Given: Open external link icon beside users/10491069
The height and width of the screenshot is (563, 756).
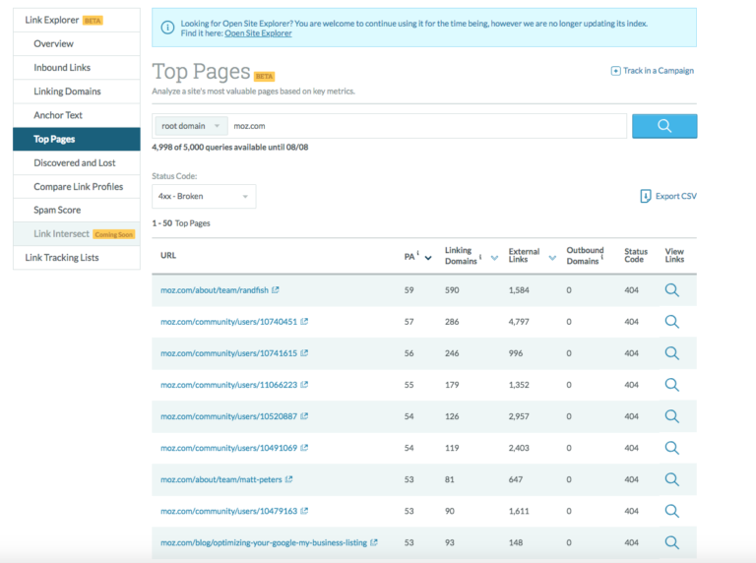Looking at the screenshot, I should [304, 447].
